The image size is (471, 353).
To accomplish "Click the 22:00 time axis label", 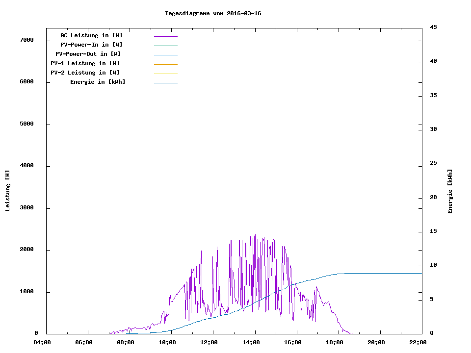I will [419, 342].
